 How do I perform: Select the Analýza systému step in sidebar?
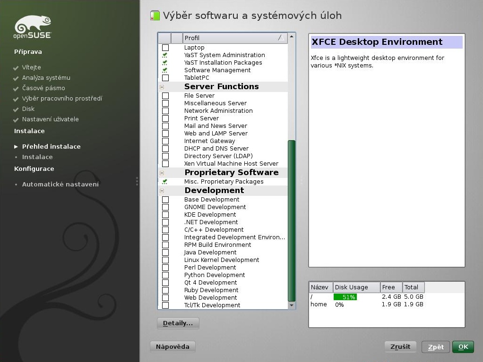[x=46, y=78]
